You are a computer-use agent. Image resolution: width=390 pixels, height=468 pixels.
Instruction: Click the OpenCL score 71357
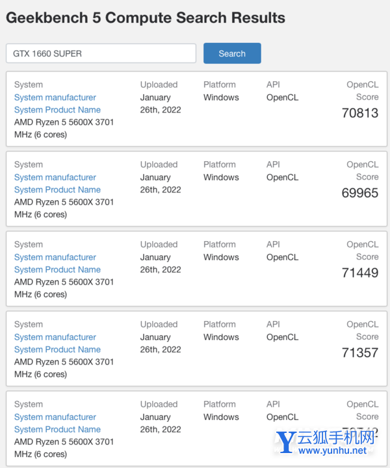pos(360,353)
